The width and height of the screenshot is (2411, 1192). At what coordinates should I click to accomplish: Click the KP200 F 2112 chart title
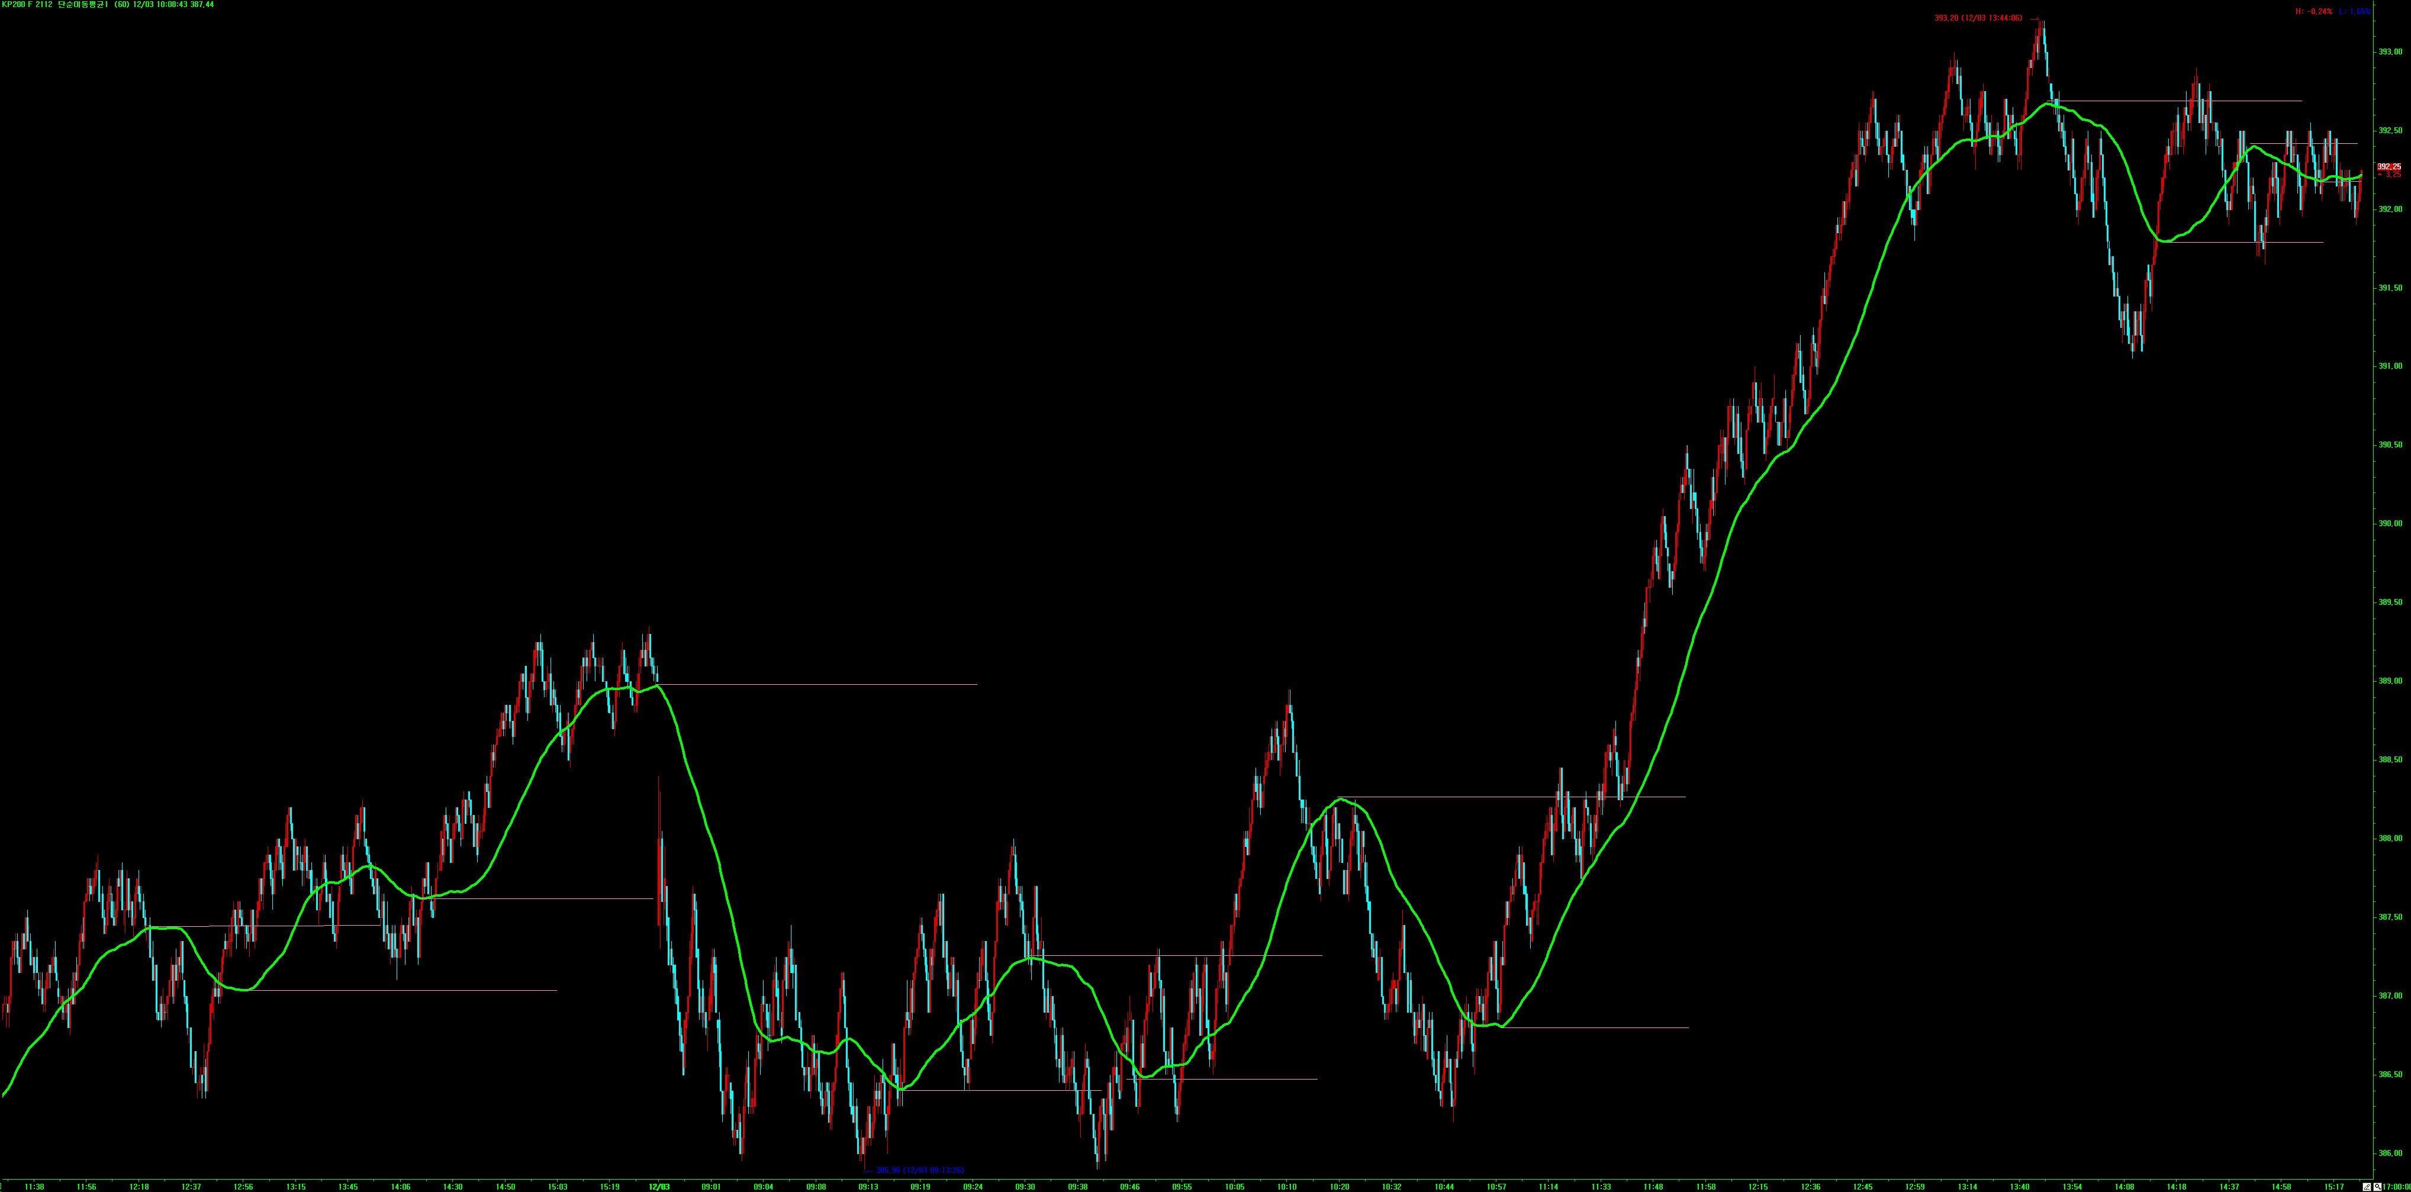click(26, 5)
